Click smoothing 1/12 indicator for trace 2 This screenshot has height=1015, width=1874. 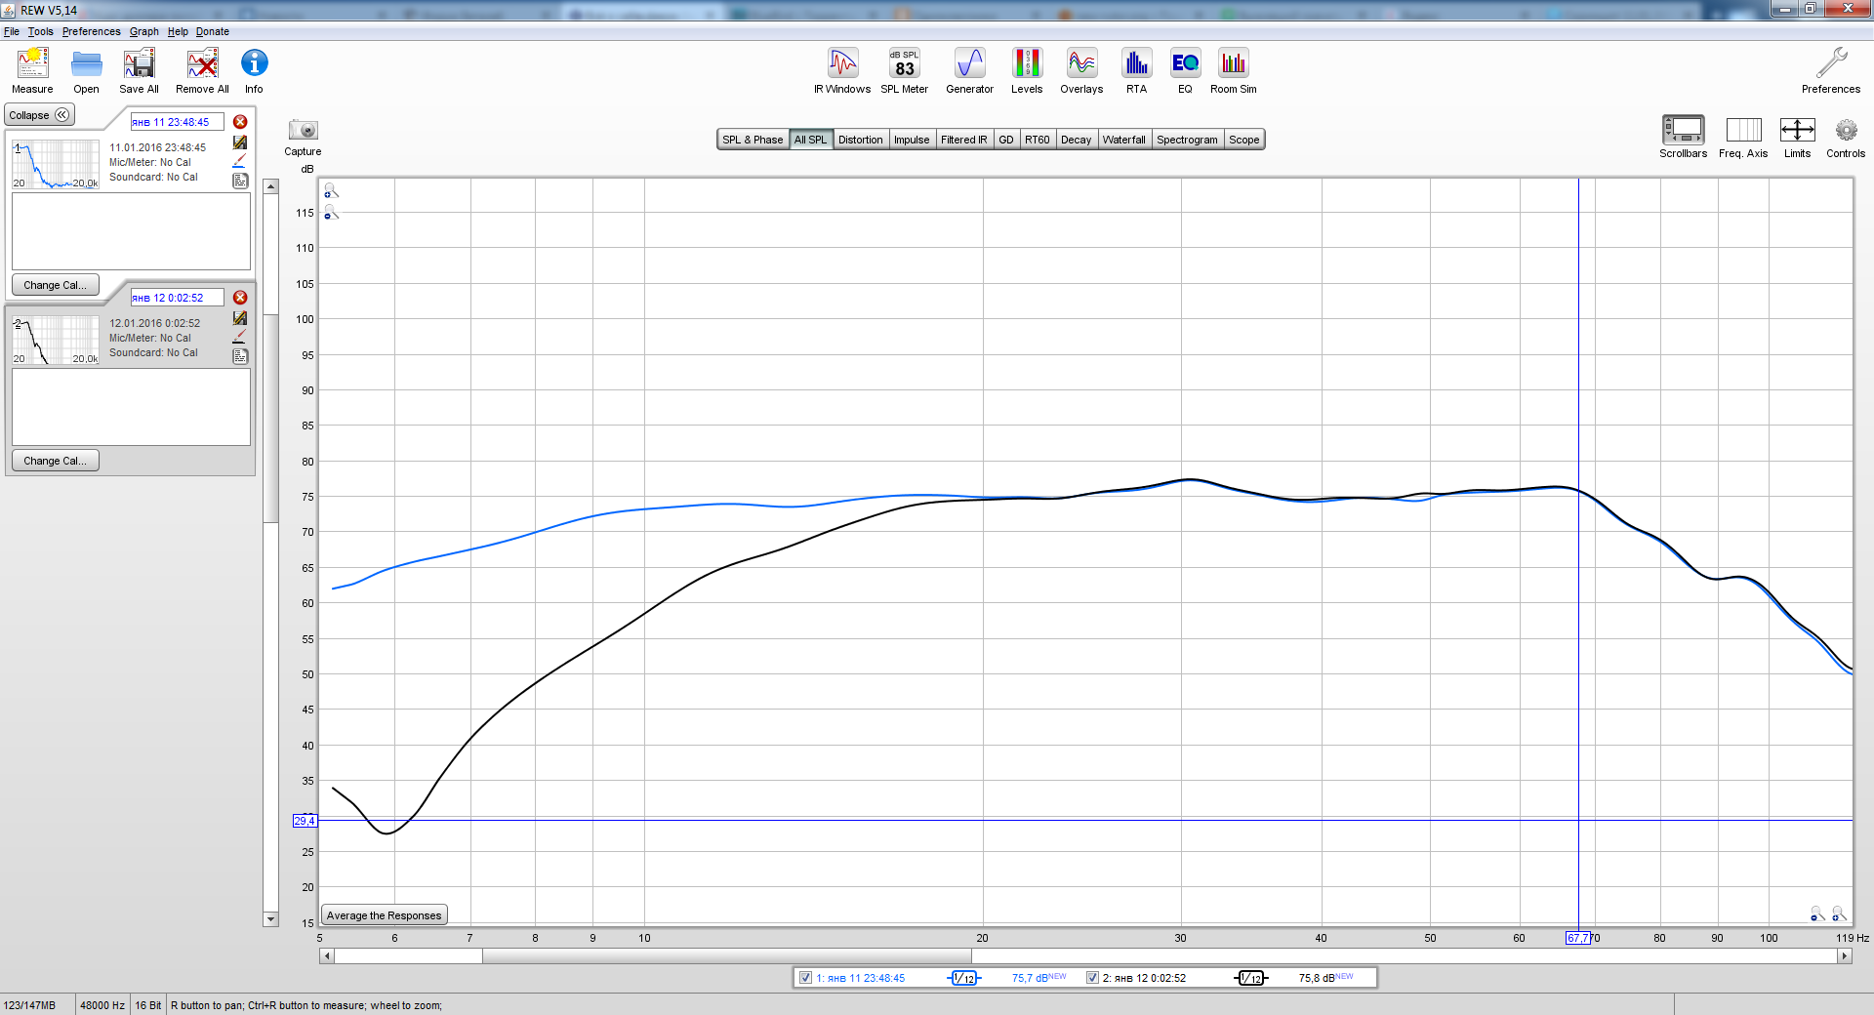pyautogui.click(x=1250, y=978)
